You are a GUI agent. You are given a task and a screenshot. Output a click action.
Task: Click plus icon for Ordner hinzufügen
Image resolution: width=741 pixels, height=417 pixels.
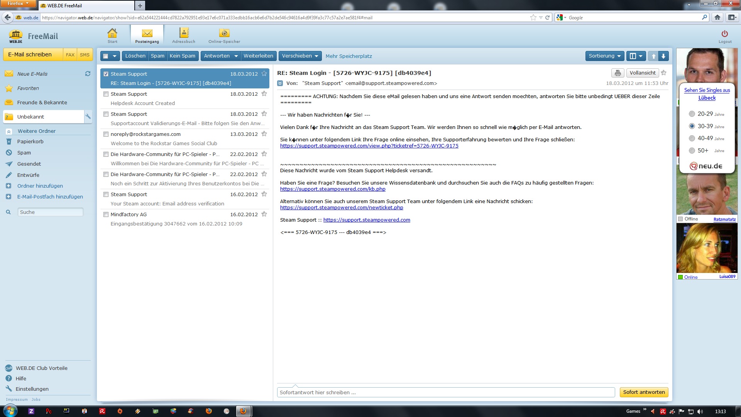click(x=8, y=186)
